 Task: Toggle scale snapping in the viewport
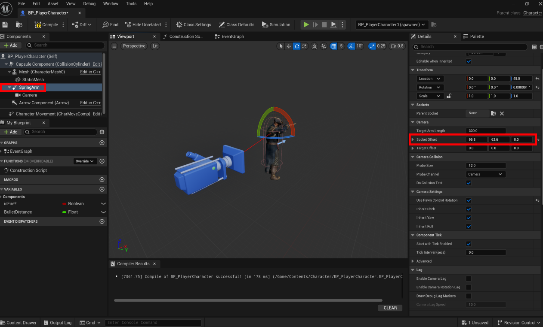click(371, 46)
